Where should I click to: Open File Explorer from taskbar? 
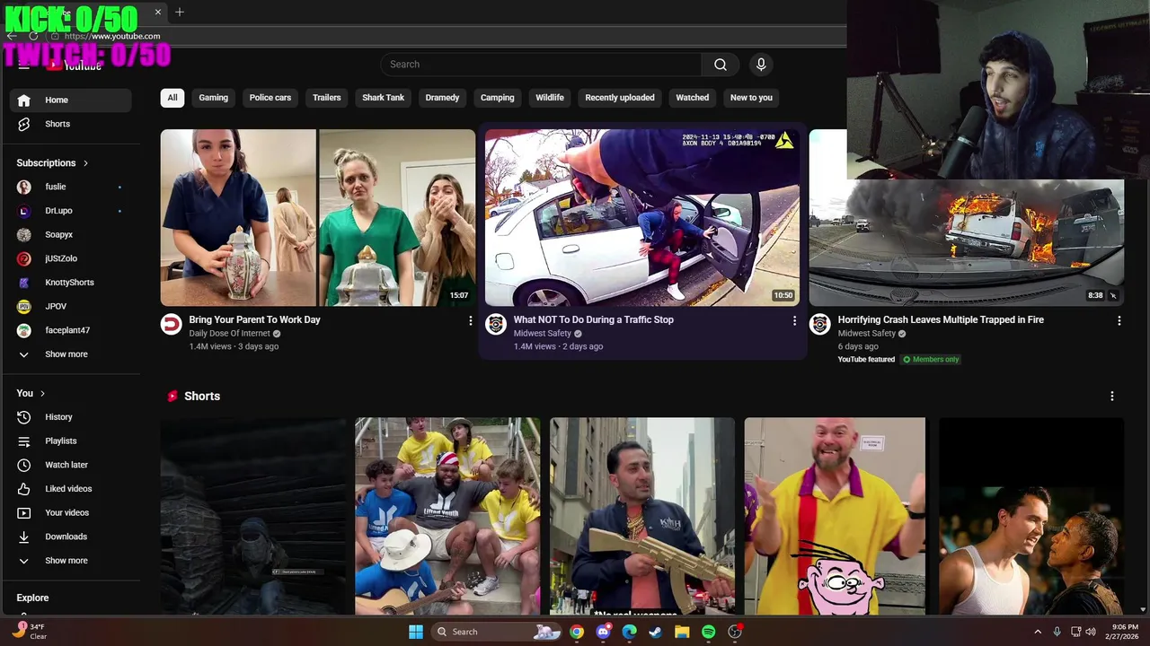tap(682, 632)
